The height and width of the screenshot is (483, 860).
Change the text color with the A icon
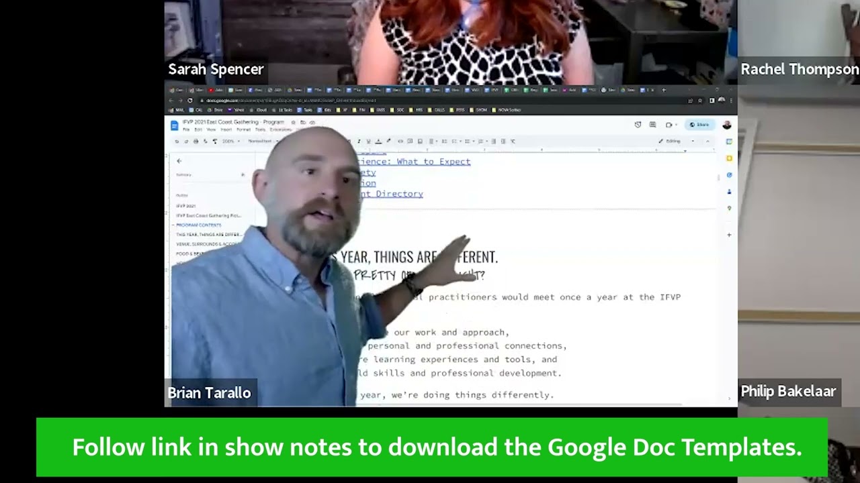(378, 141)
